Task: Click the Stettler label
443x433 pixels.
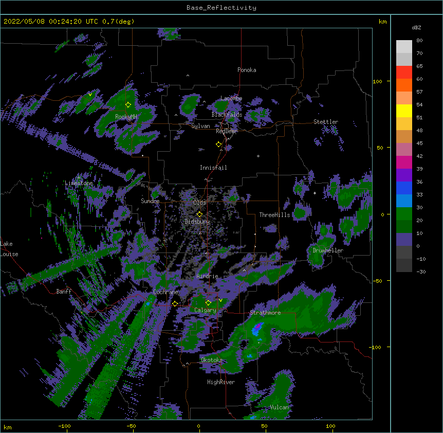Action: point(326,122)
